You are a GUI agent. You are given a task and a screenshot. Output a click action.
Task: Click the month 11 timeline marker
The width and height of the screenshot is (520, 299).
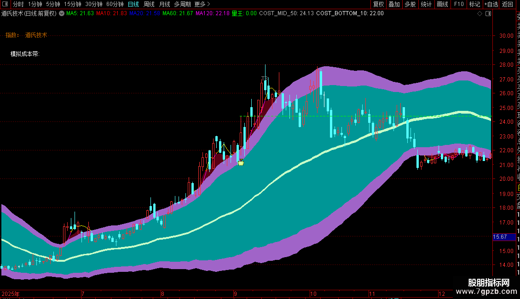(372, 293)
